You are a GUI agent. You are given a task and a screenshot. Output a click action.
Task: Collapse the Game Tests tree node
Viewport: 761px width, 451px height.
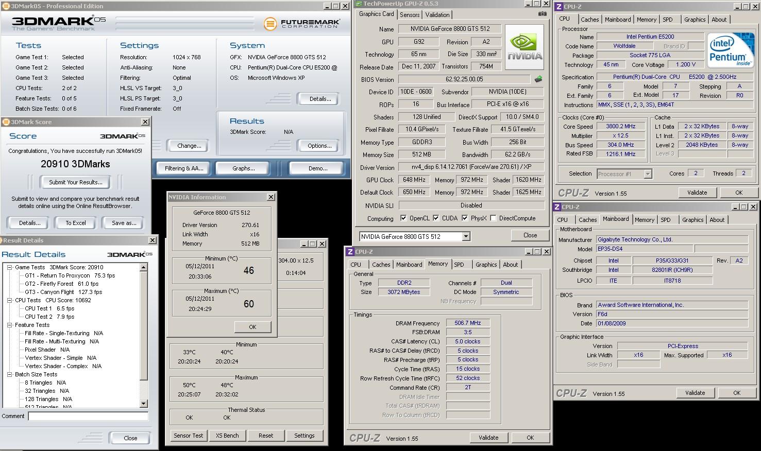(10, 267)
